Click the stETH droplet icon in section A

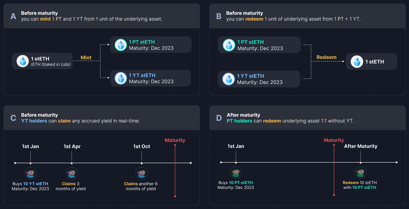(x=23, y=61)
